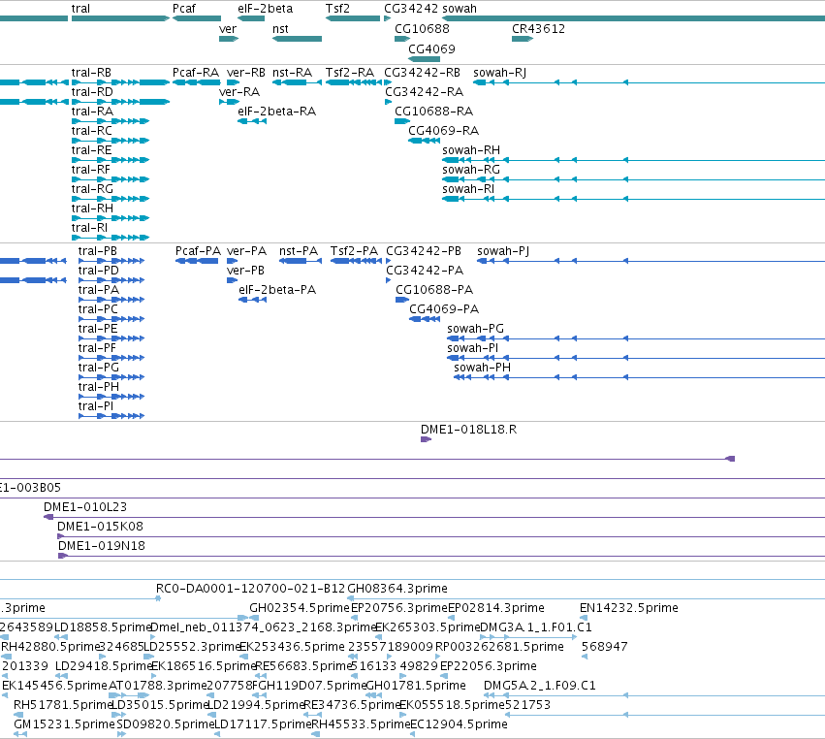Select EST GH08364.3prime
This screenshot has height=739, width=825.
[x=397, y=589]
